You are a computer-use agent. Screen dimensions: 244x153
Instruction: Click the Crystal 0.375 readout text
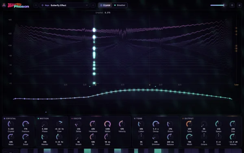point(103,13)
